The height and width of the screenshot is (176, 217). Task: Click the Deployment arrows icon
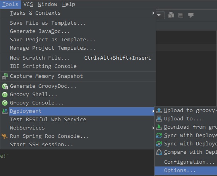[x=5, y=111]
